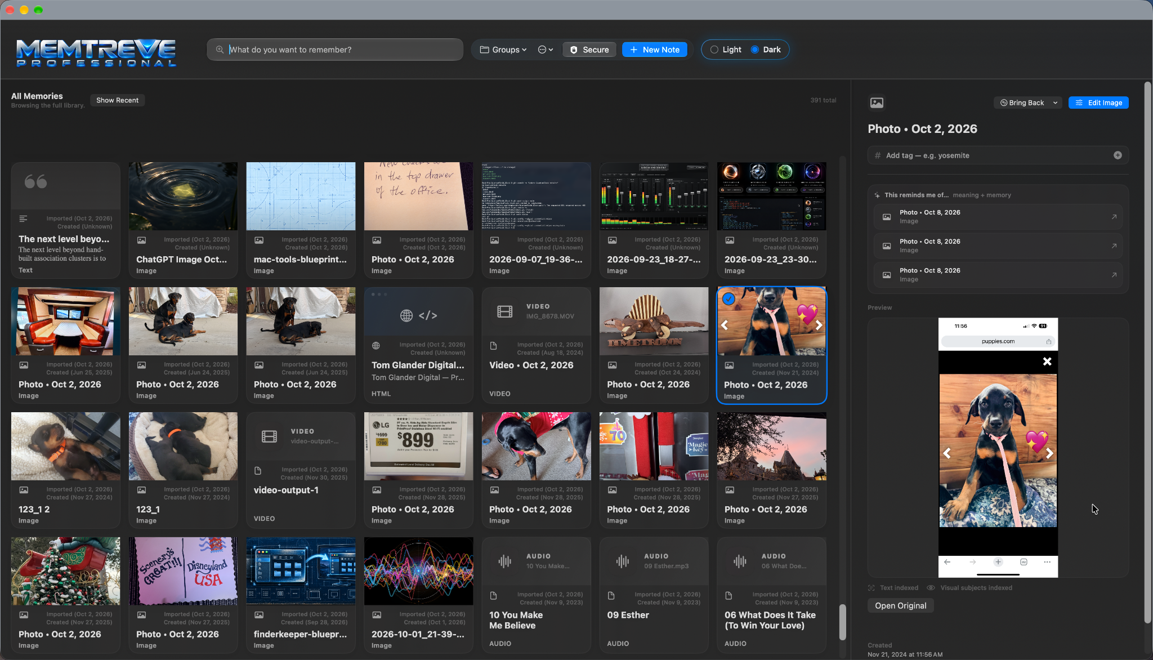The height and width of the screenshot is (660, 1153).
Task: Click the memory grid vertical scrollbar thumb
Action: point(843,622)
